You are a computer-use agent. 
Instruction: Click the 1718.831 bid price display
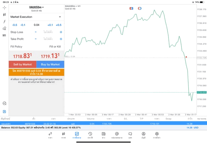coord(22,56)
